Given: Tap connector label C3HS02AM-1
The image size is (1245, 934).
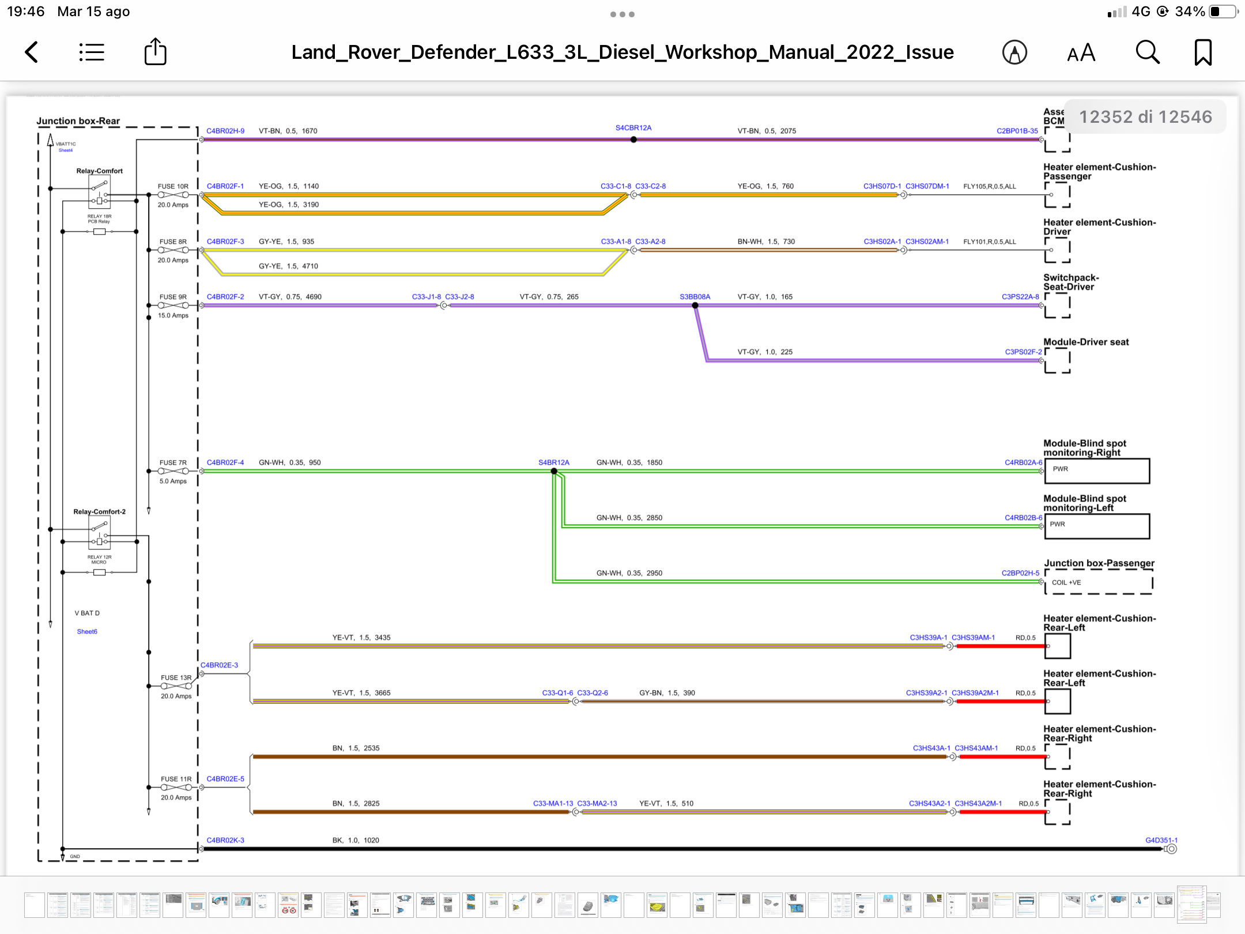Looking at the screenshot, I should pyautogui.click(x=927, y=242).
